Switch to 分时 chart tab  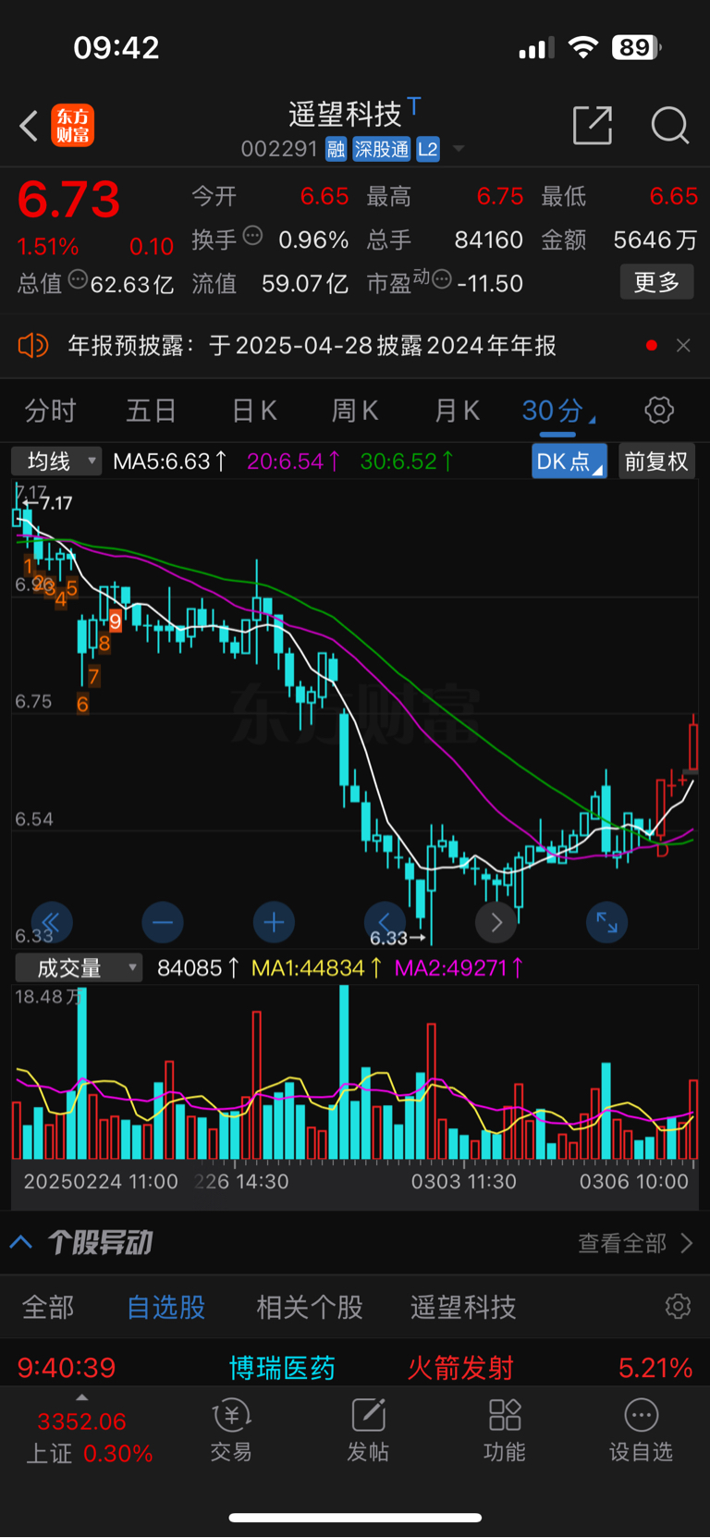pos(50,411)
